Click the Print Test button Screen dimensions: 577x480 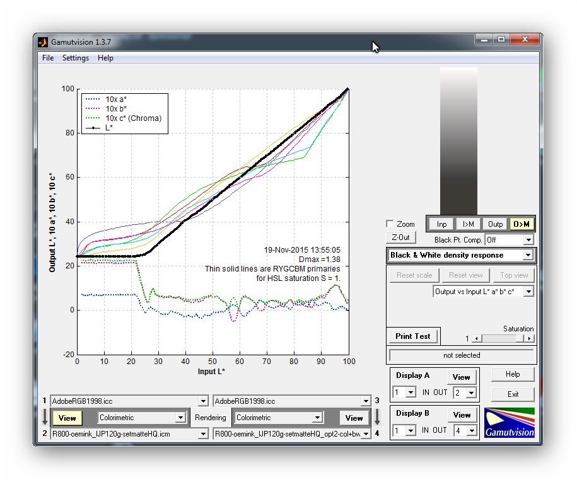point(413,336)
